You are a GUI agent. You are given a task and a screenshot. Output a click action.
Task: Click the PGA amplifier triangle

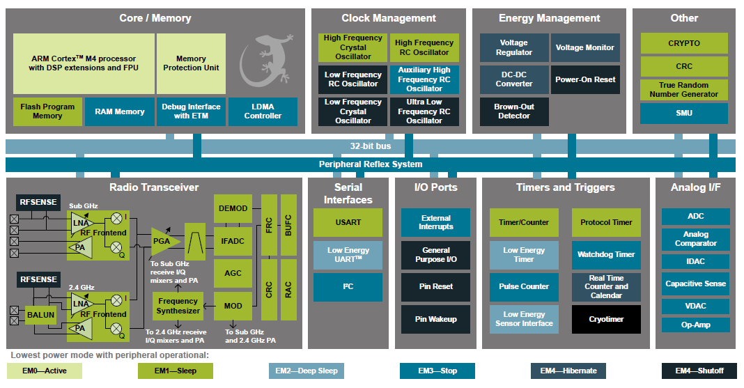point(164,242)
